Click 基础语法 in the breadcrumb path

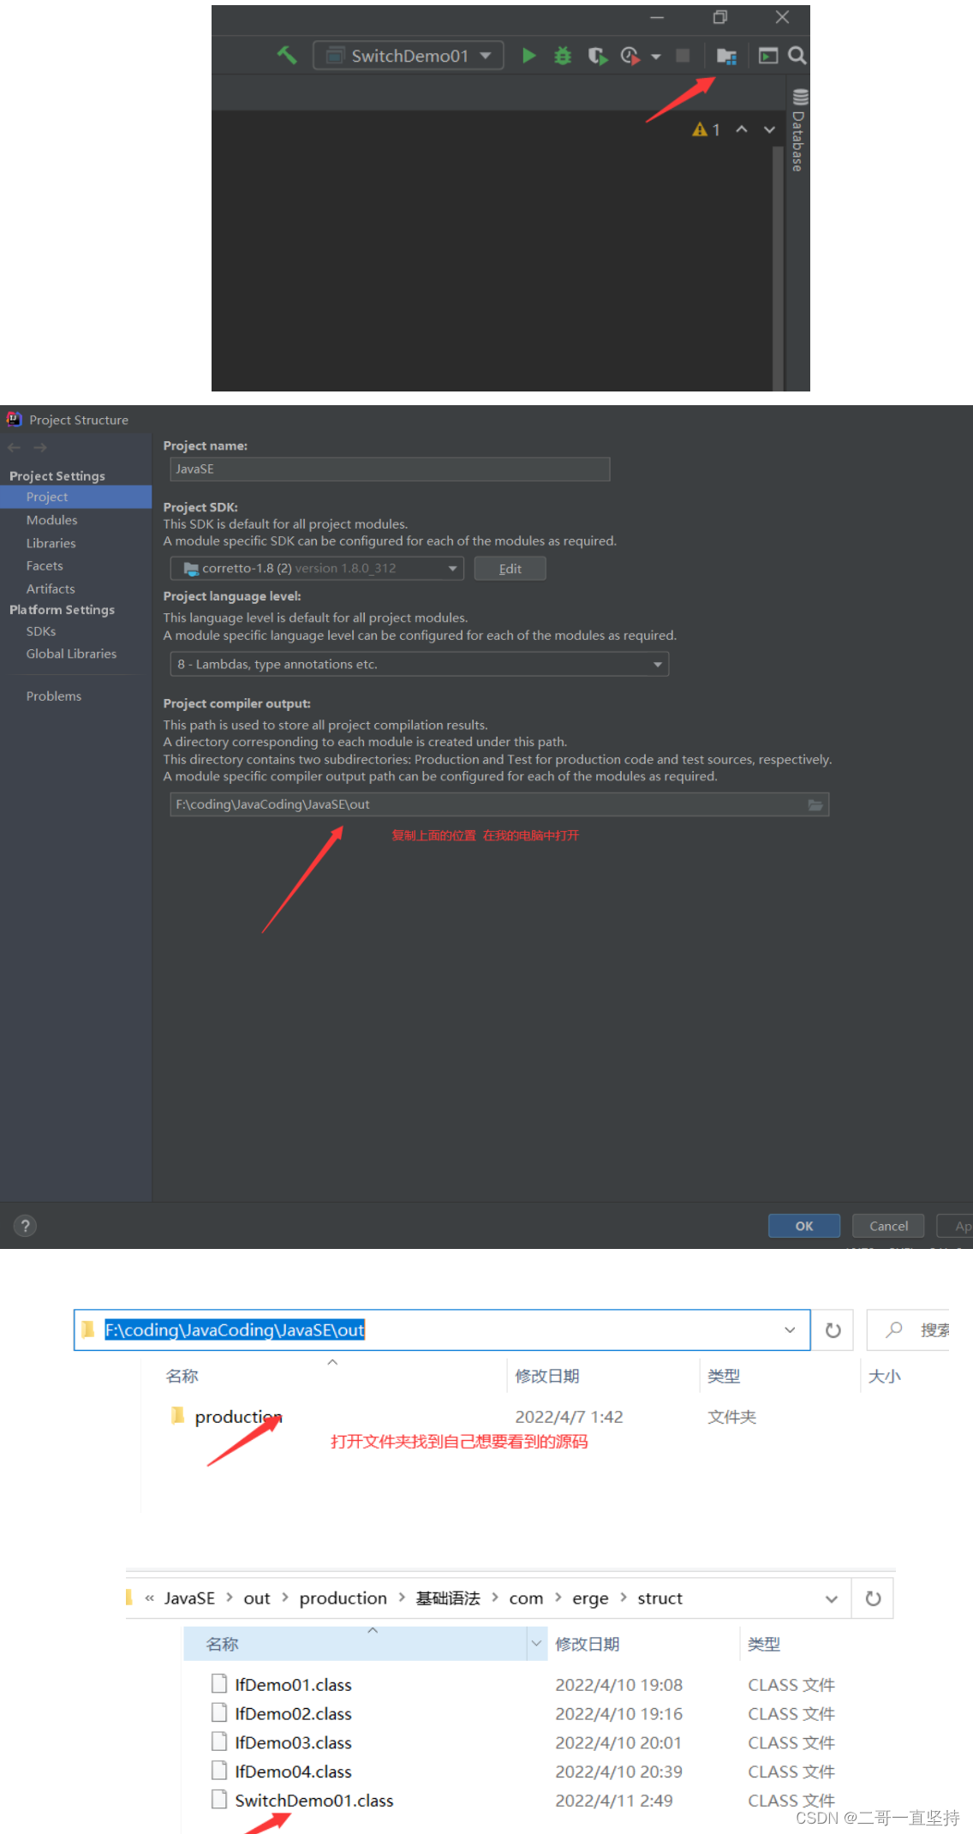pyautogui.click(x=448, y=1598)
